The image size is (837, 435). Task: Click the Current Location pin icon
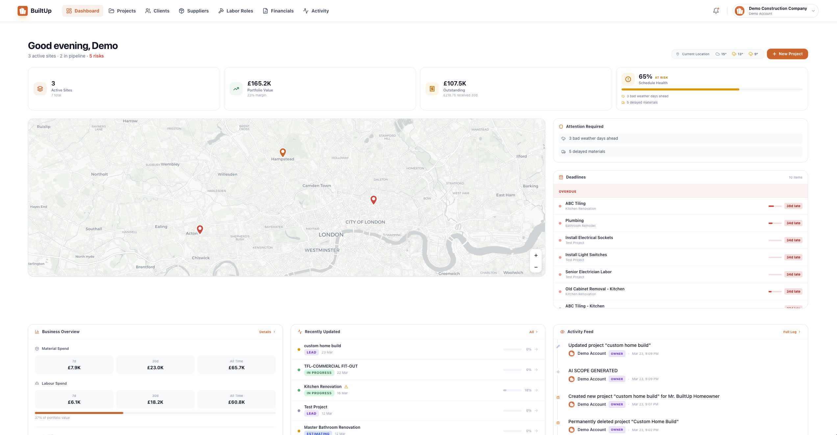(678, 54)
